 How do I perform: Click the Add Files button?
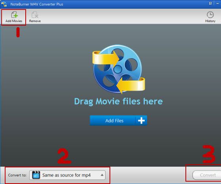tap(118, 120)
